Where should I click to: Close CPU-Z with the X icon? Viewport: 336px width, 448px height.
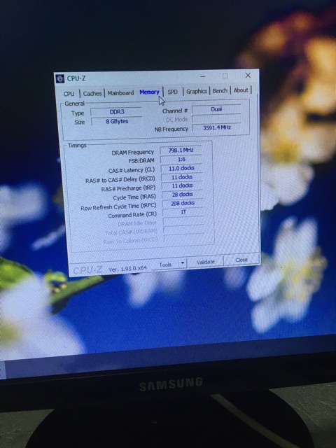(248, 75)
